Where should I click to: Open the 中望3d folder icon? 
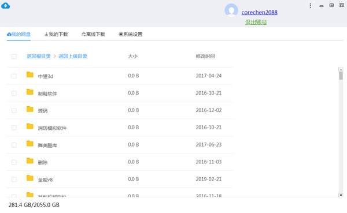[30, 74]
